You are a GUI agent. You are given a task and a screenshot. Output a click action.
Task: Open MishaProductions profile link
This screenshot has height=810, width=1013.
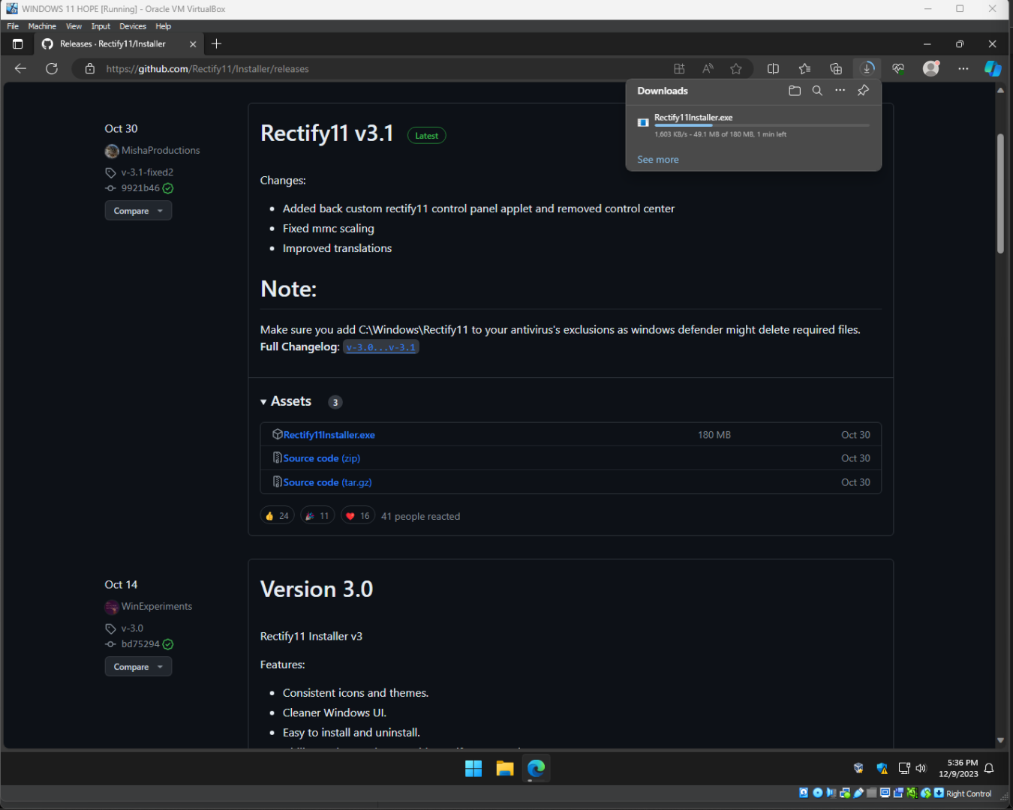(x=161, y=151)
